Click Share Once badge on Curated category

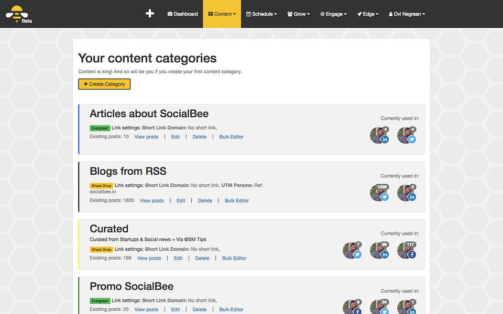coord(101,250)
